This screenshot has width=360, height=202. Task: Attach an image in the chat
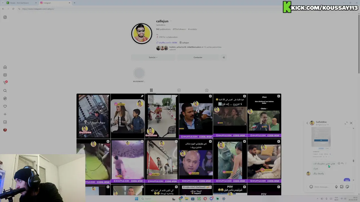(x=342, y=187)
